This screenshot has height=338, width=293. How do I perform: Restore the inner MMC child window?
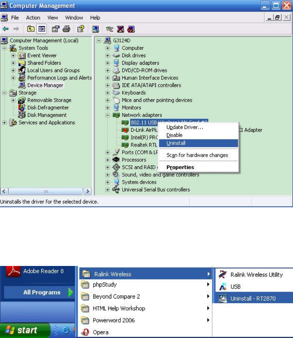point(277,18)
